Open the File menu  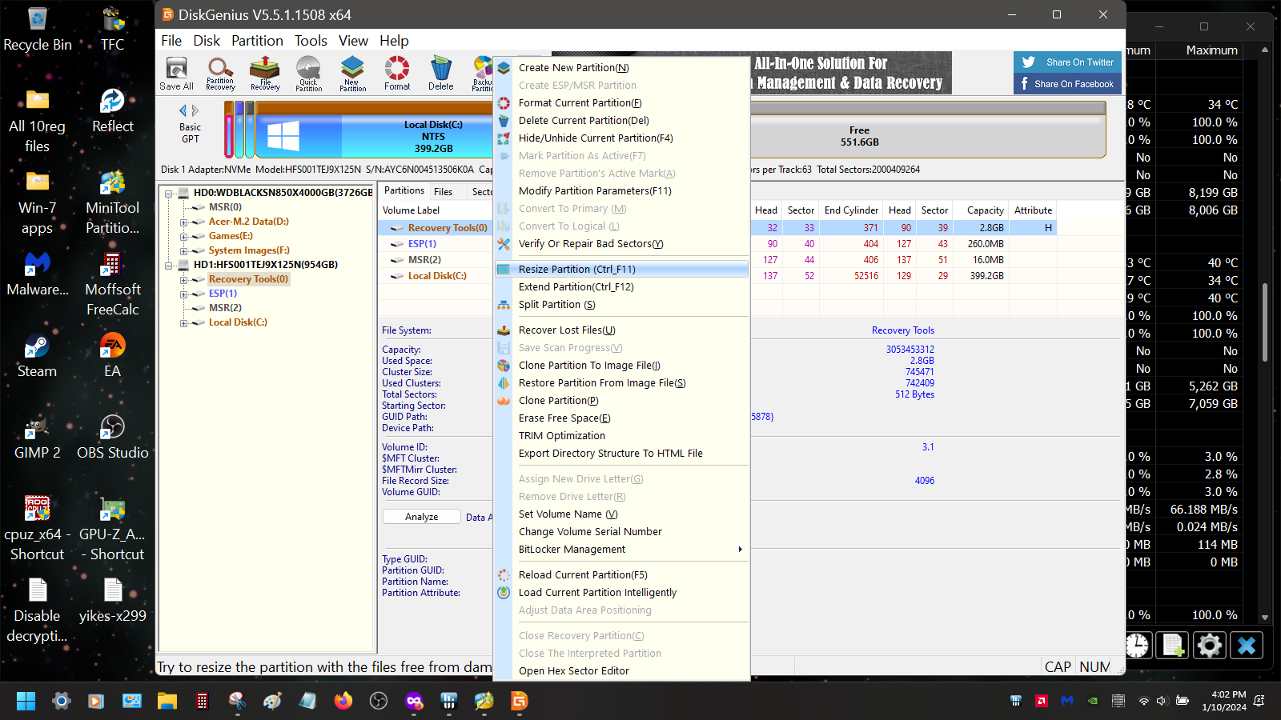pos(171,41)
